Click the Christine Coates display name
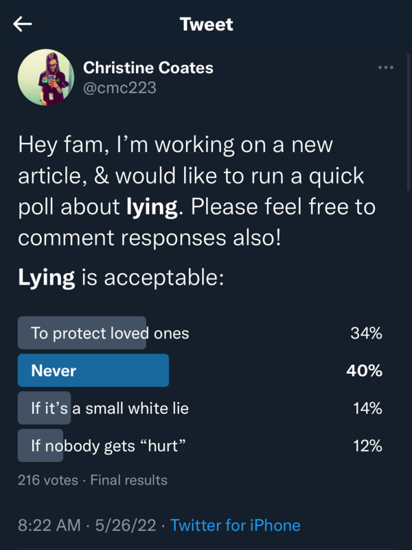The image size is (412, 550). click(148, 67)
